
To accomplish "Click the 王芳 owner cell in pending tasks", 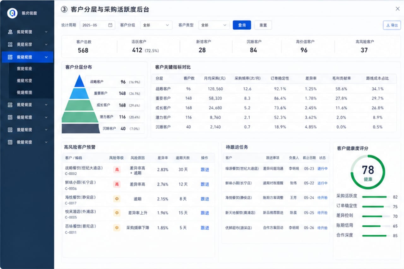I will [293, 198].
